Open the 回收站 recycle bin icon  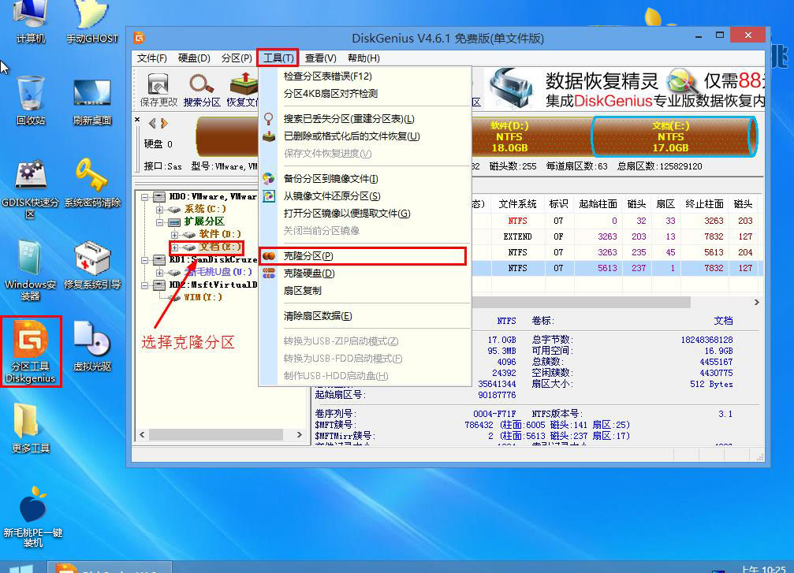point(31,100)
